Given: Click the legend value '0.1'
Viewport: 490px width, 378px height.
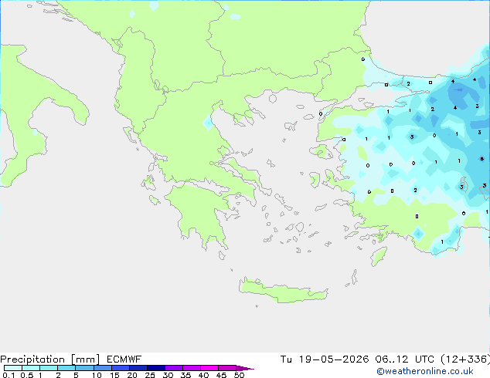Looking at the screenshot, I should coord(9,375).
